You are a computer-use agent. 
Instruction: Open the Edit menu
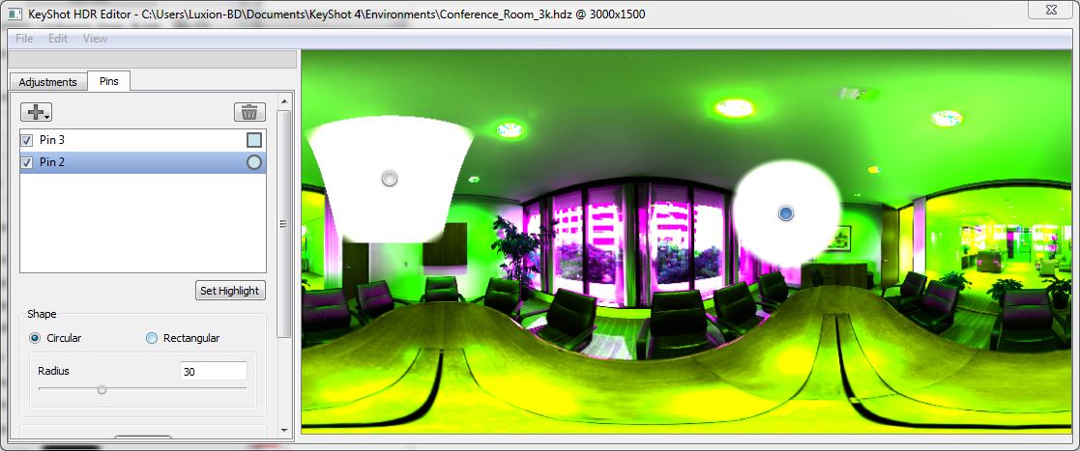58,39
